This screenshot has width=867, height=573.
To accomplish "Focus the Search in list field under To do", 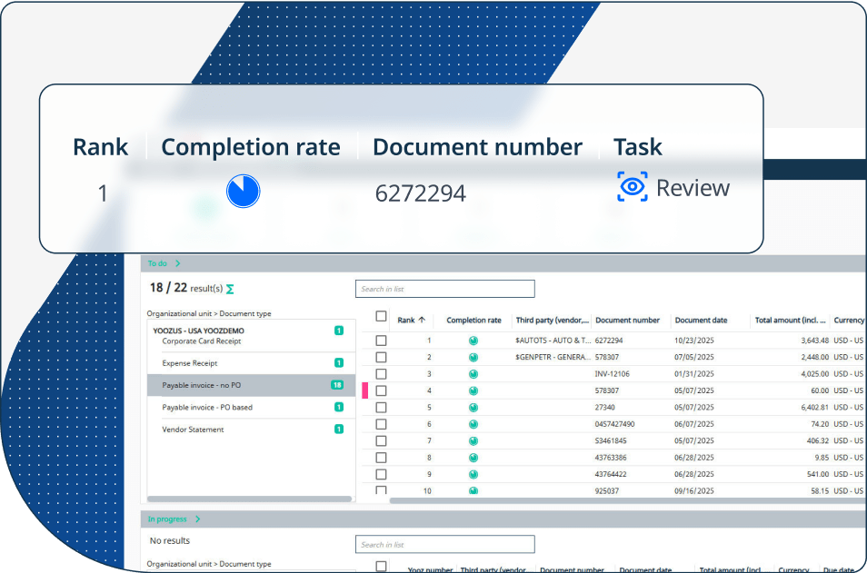I will 445,289.
